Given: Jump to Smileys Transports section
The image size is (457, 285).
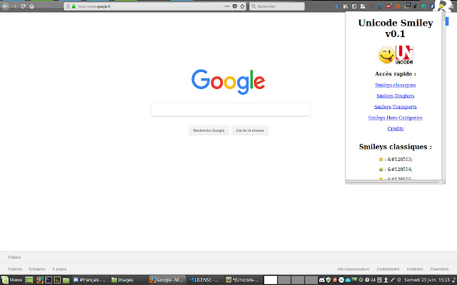Looking at the screenshot, I should coord(395,107).
